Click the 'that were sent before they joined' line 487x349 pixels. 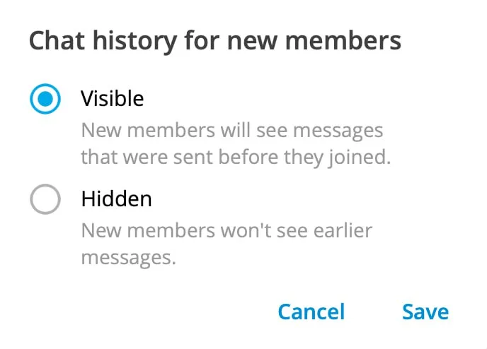[235, 156]
